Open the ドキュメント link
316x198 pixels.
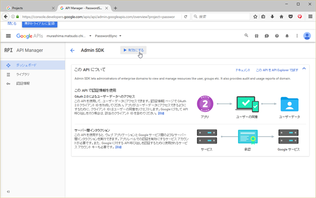(x=243, y=70)
